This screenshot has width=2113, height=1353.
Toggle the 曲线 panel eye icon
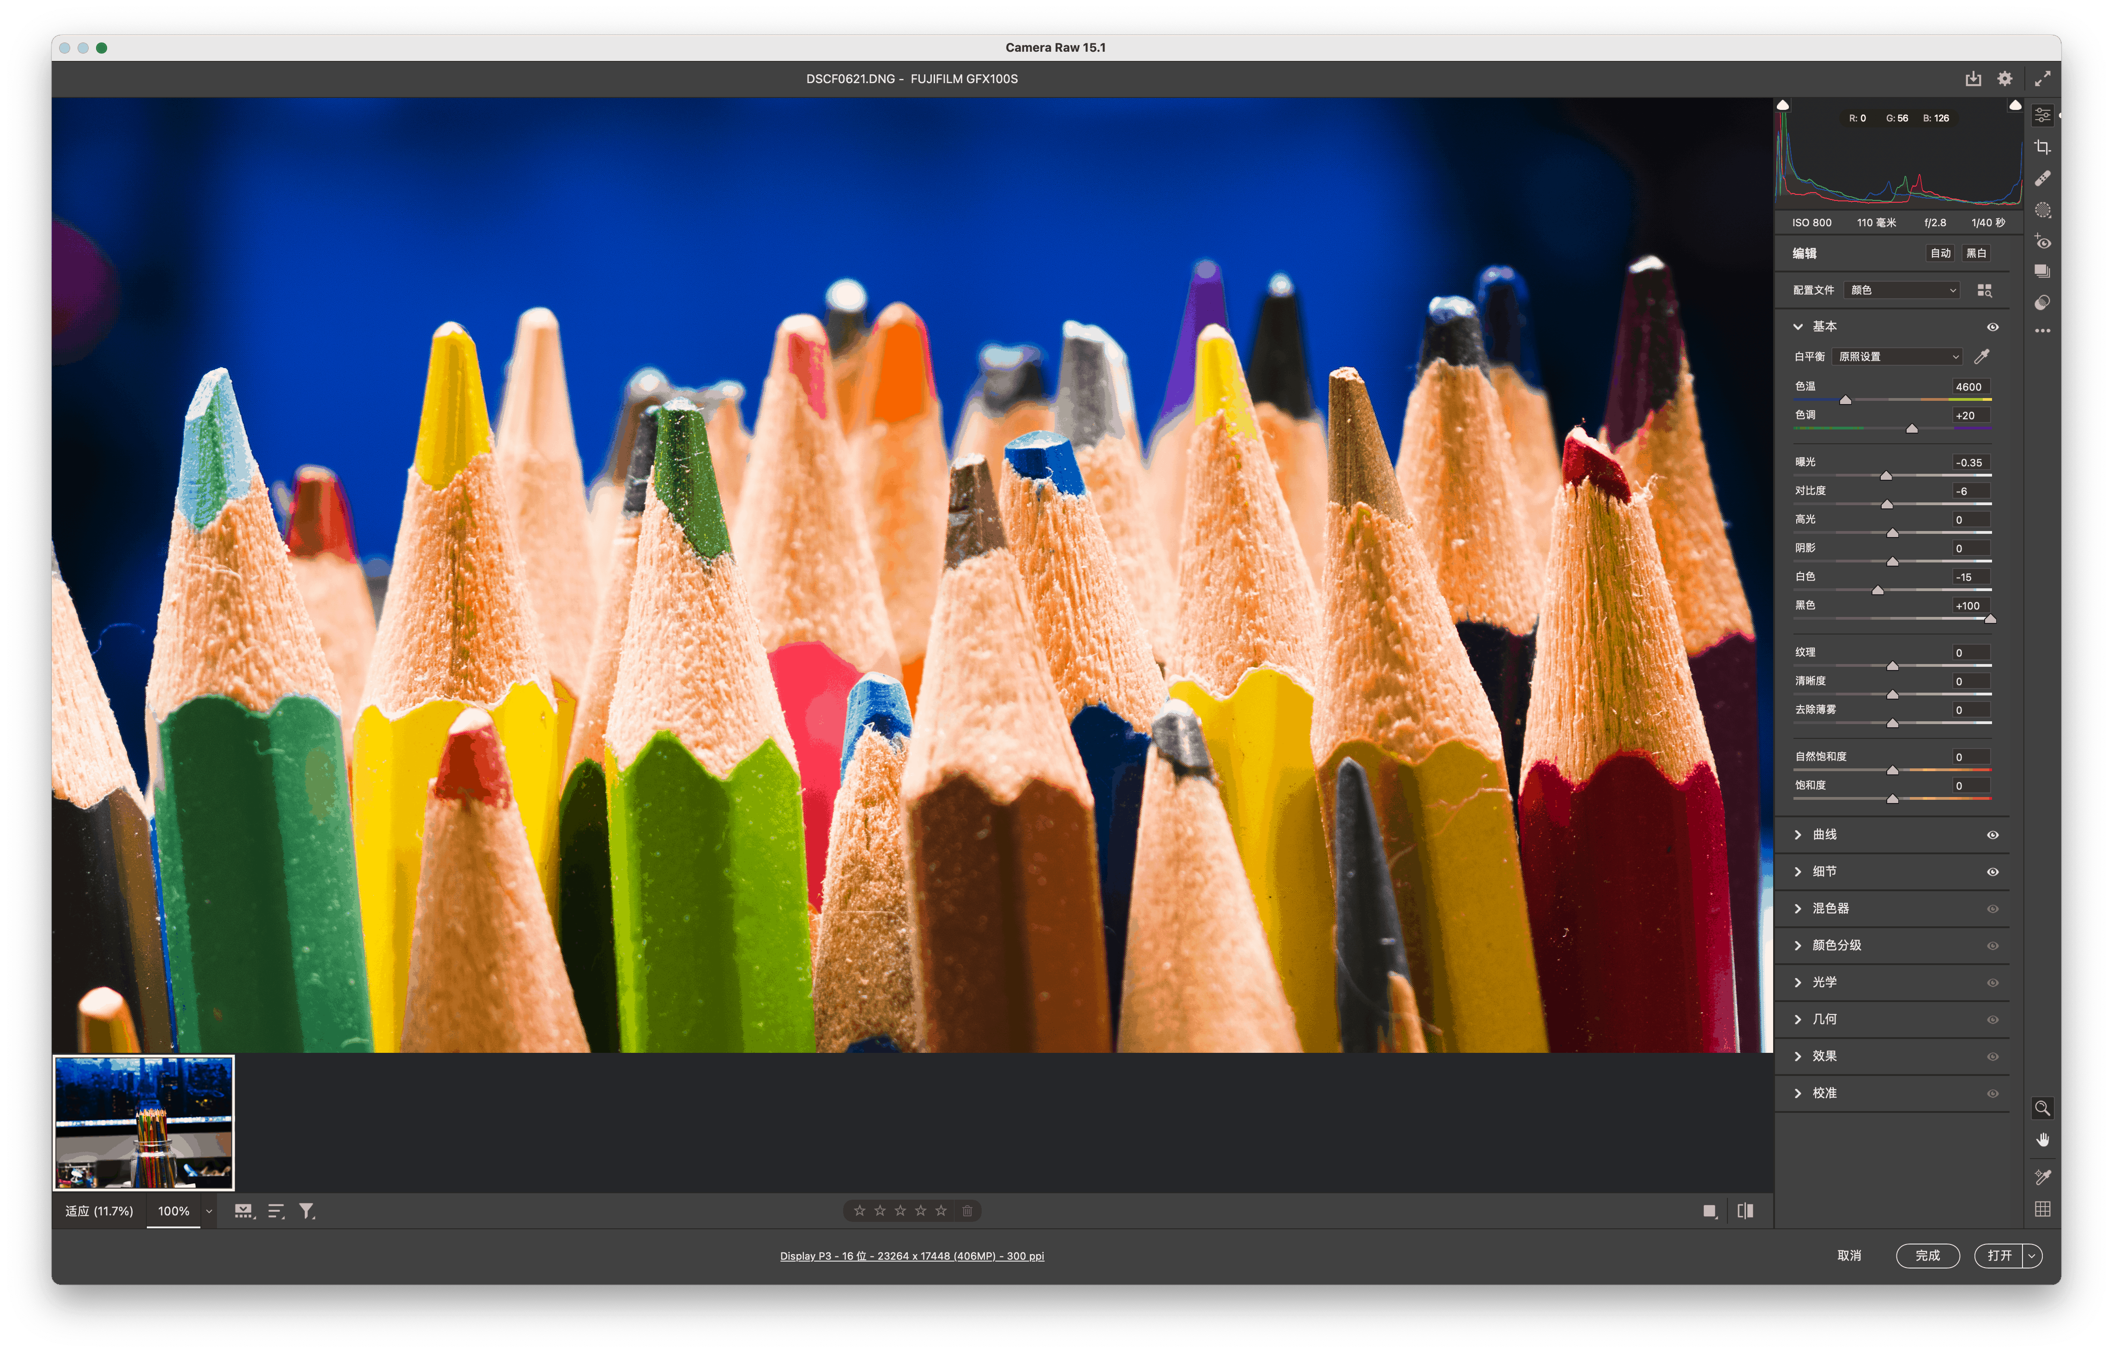(1992, 834)
